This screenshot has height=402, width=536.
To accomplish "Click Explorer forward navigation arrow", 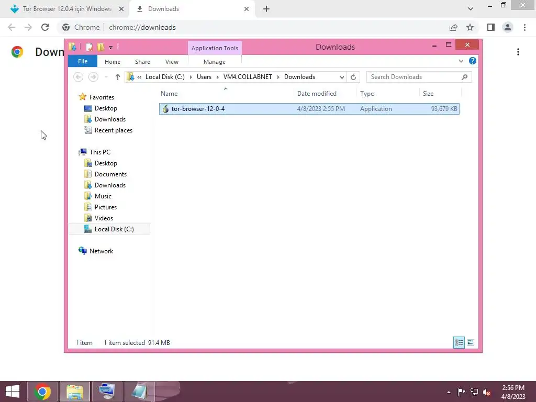I will (x=93, y=77).
